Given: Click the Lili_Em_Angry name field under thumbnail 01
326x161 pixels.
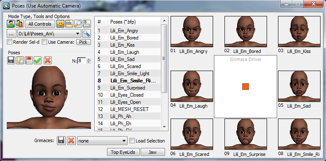Looking at the screenshot, I should pos(195,51).
